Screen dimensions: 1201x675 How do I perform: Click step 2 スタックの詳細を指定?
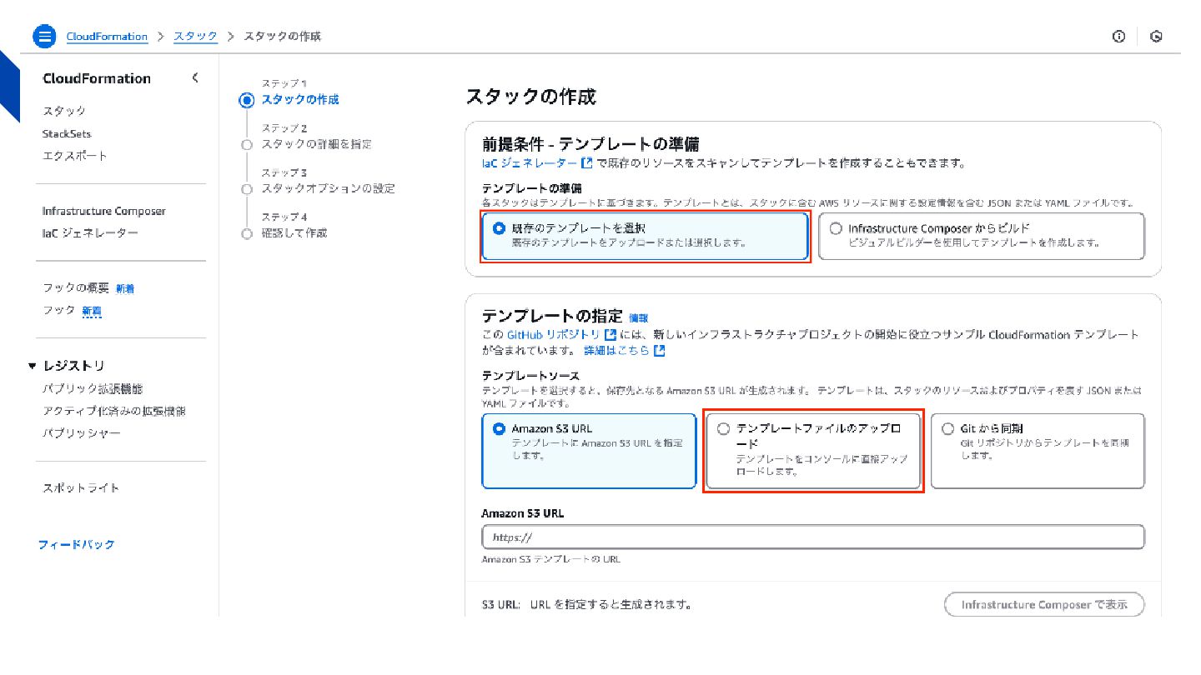(317, 144)
